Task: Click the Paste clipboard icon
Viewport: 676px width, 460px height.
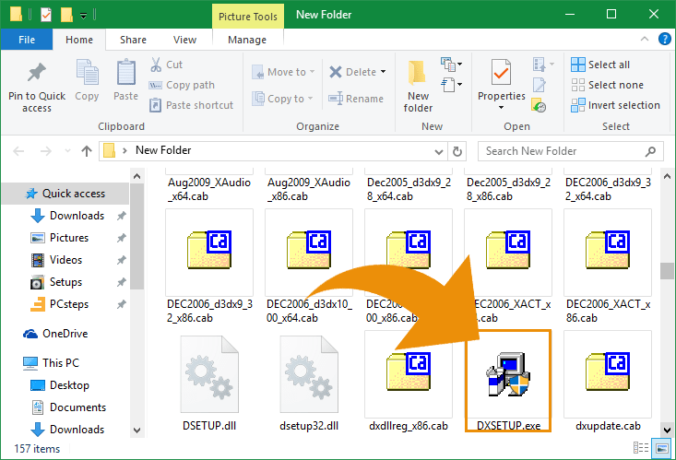Action: [x=126, y=72]
